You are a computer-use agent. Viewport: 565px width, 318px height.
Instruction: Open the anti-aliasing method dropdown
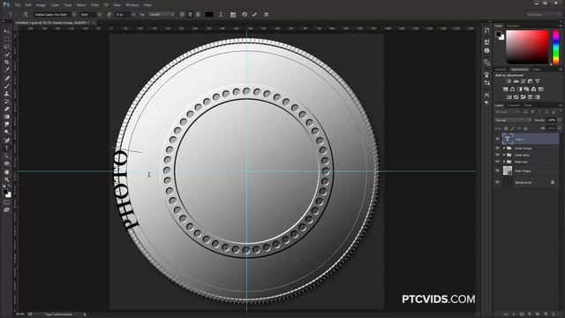point(161,14)
